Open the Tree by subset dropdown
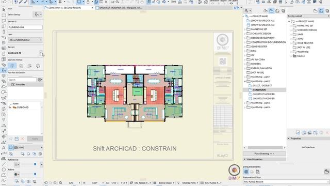 pos(308,16)
